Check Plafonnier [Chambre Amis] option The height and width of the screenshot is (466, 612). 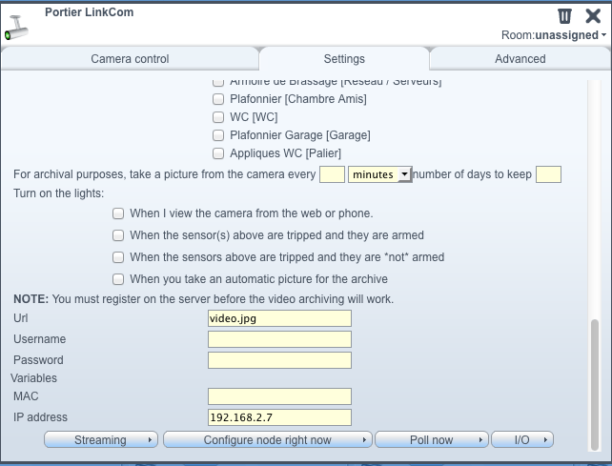tap(218, 99)
